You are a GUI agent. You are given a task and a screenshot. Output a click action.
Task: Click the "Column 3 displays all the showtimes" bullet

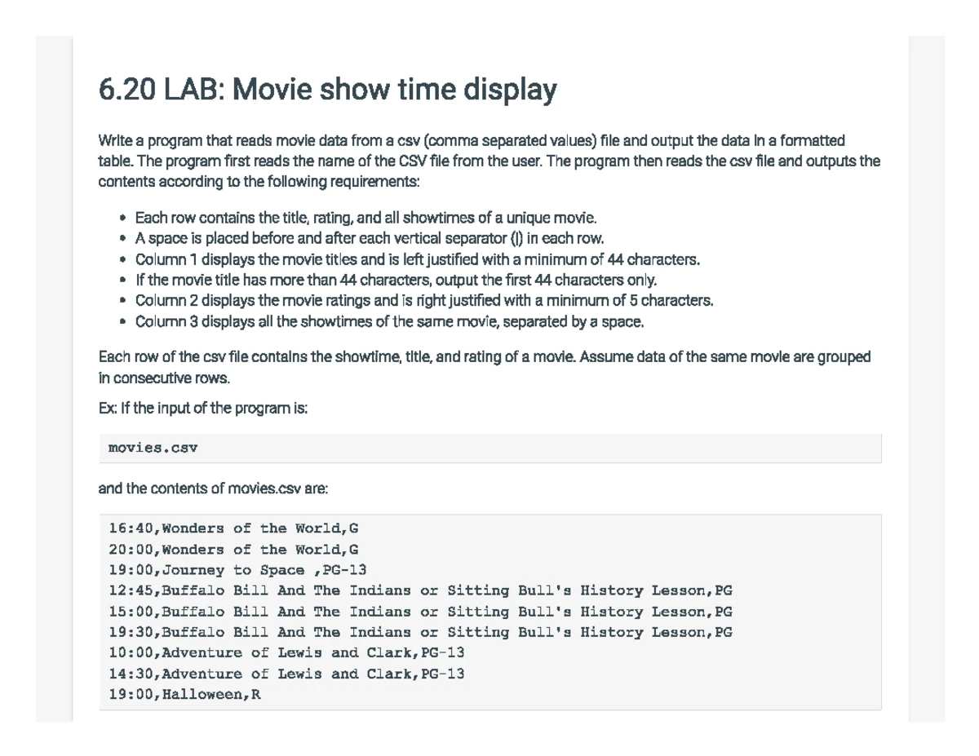click(389, 321)
